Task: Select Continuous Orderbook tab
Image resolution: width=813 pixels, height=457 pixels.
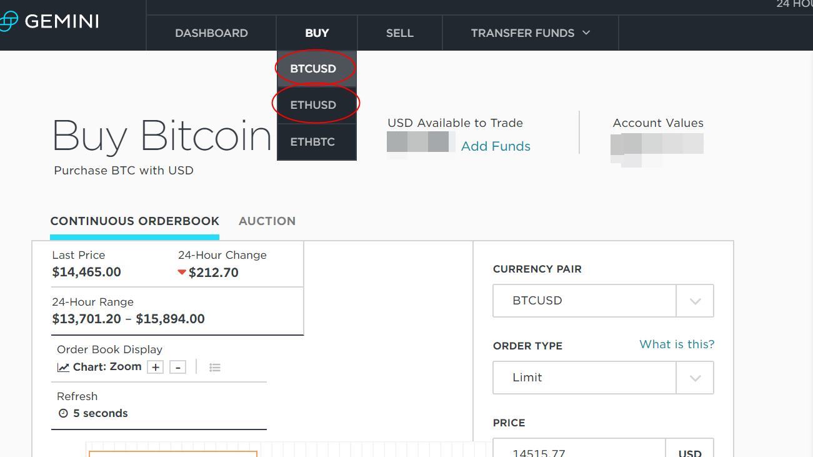Action: coord(134,221)
